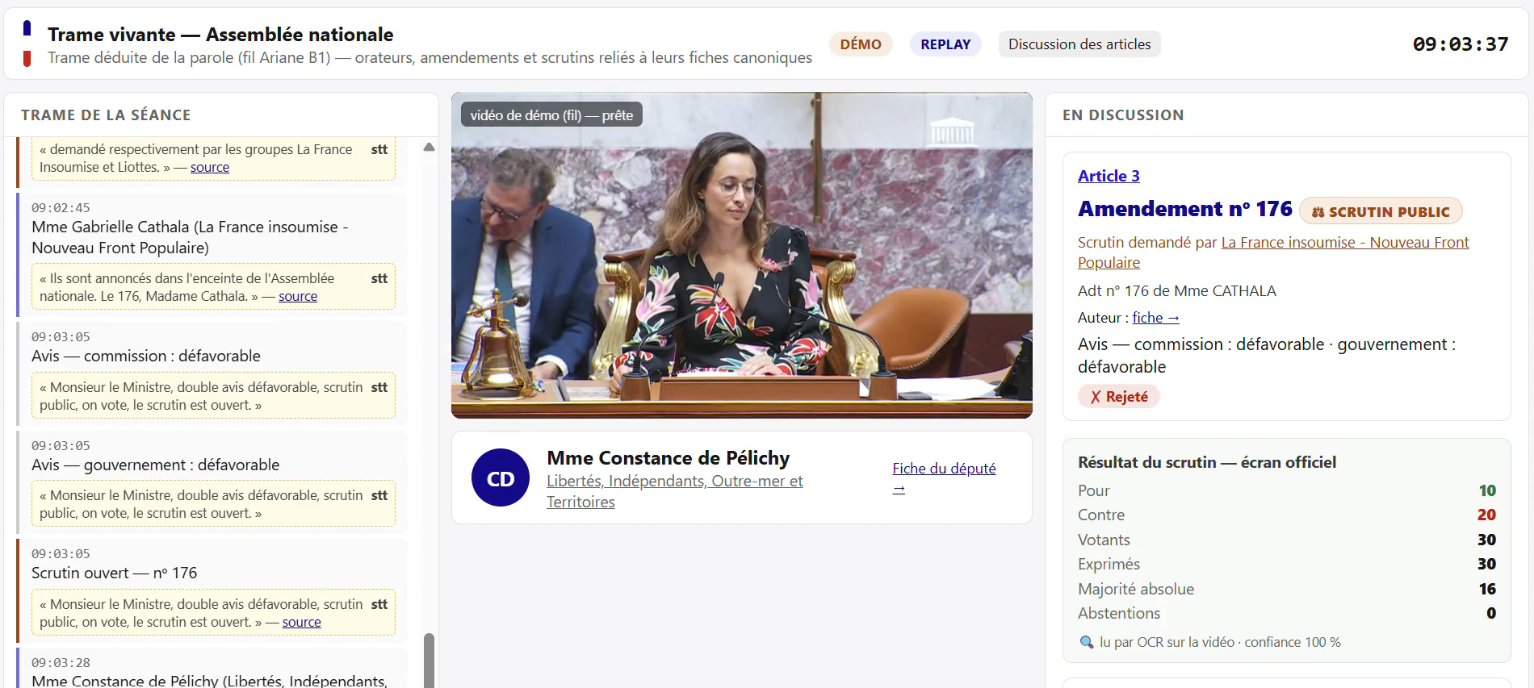Click the French flag logo icon
This screenshot has width=1534, height=688.
point(27,44)
